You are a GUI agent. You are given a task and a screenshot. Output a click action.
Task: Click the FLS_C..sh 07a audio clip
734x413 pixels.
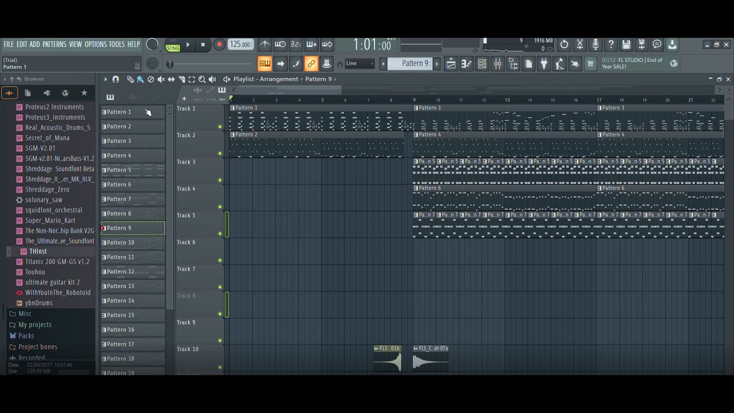(431, 358)
